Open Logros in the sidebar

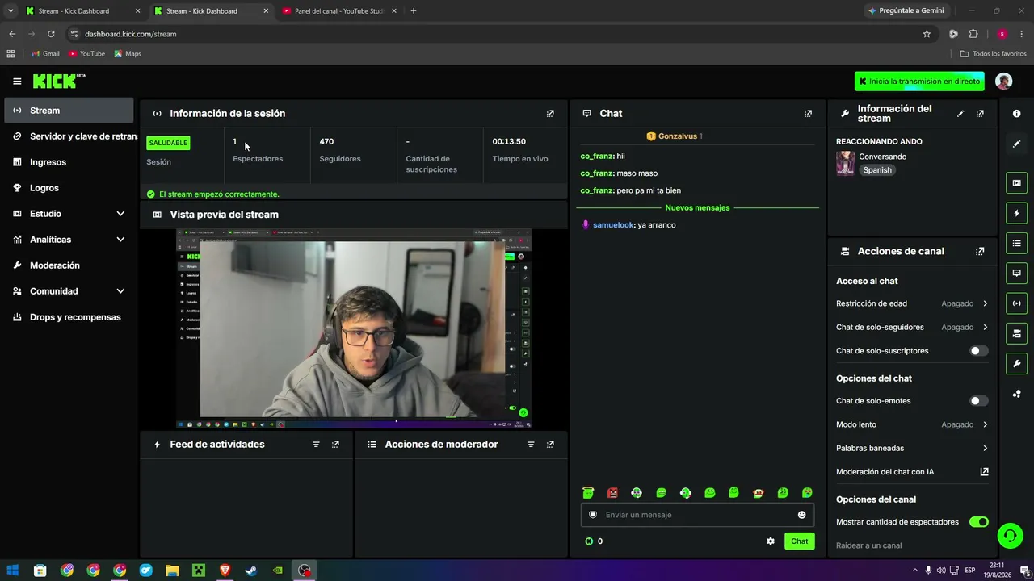pyautogui.click(x=69, y=188)
